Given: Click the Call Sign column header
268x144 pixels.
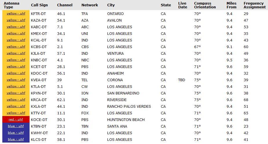Looking at the screenshot, I should click(x=39, y=5).
